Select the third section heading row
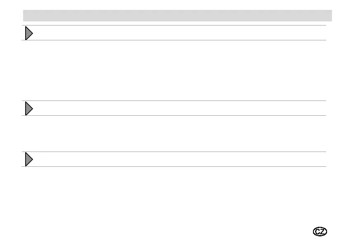346x245 pixels. 174,159
